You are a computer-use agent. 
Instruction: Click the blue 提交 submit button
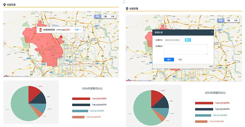pos(169,59)
